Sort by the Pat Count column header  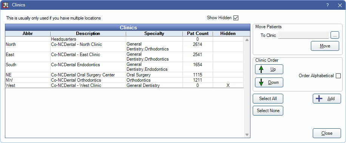tap(198, 33)
